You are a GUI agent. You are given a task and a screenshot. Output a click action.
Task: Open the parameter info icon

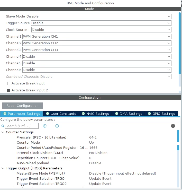(x=173, y=126)
